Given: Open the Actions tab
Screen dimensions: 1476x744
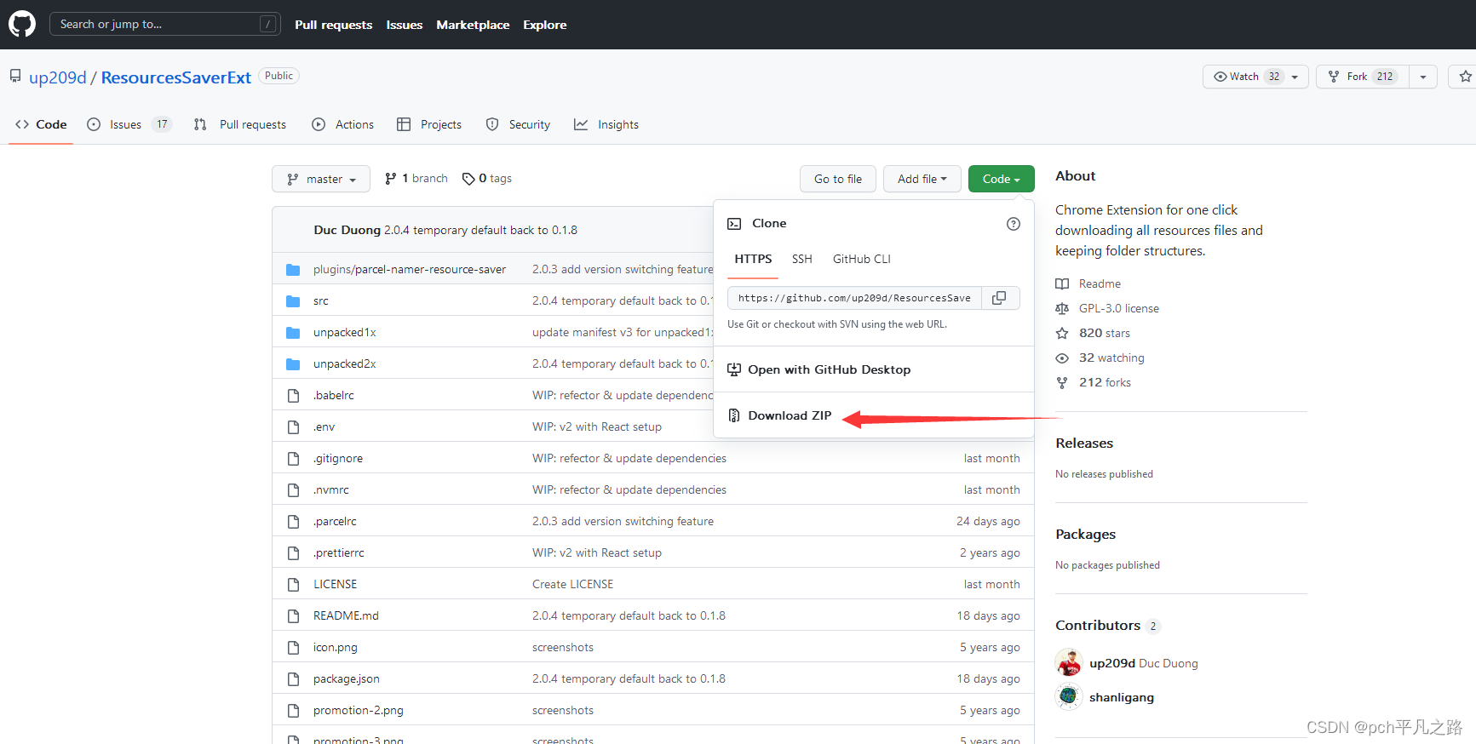Looking at the screenshot, I should click(x=342, y=124).
